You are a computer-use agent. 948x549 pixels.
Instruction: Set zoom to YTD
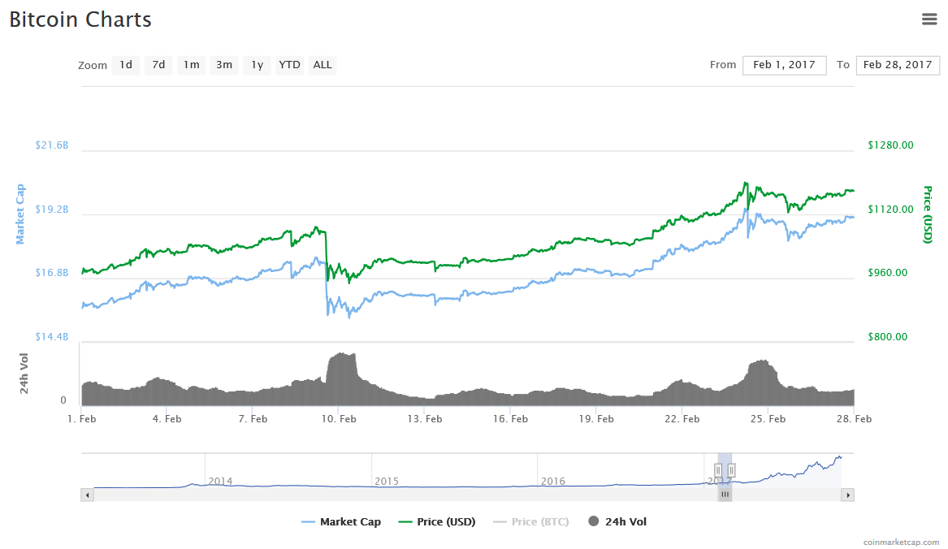(x=290, y=65)
